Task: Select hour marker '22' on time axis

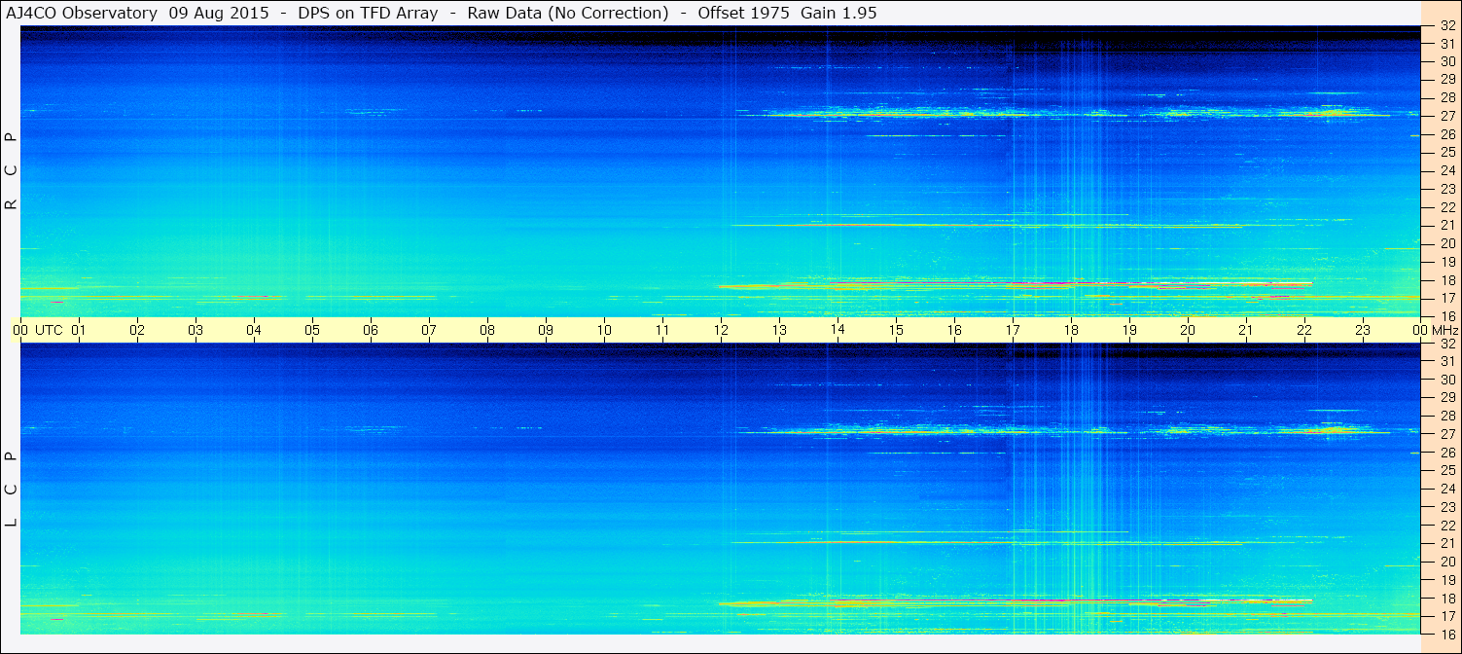Action: pos(1304,330)
